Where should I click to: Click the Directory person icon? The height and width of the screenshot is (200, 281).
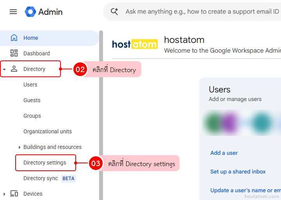14,69
